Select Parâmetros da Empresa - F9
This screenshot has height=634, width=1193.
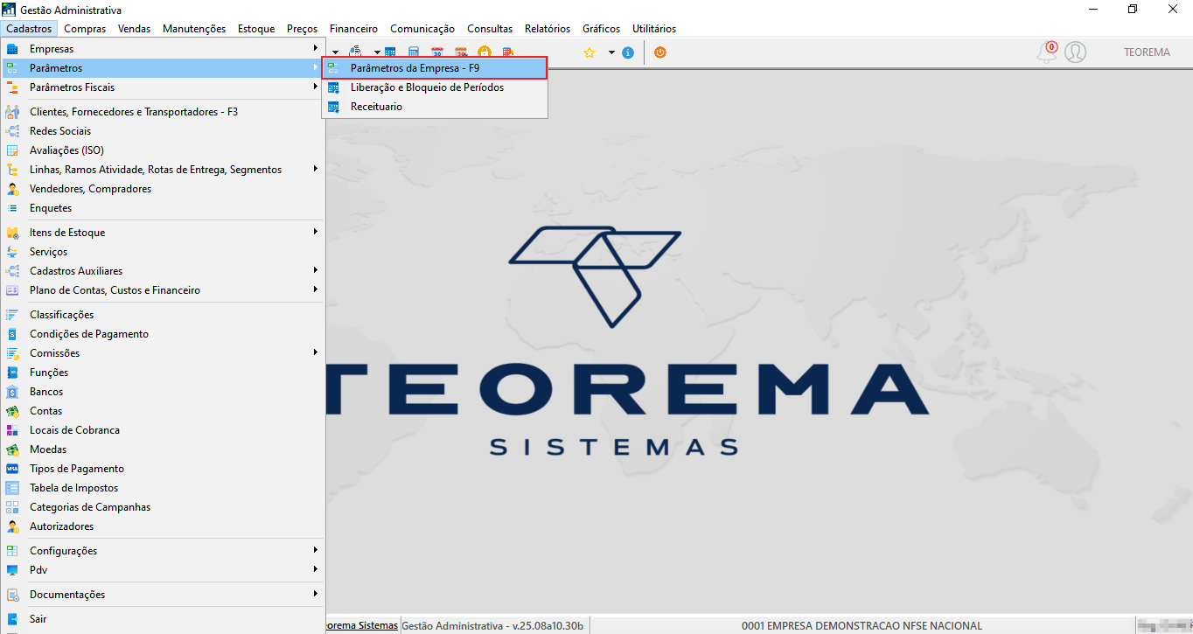[x=435, y=68]
